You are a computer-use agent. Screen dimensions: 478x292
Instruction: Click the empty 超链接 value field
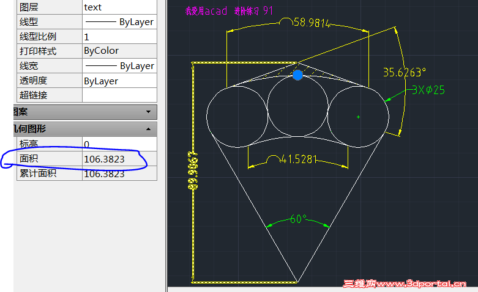click(119, 95)
